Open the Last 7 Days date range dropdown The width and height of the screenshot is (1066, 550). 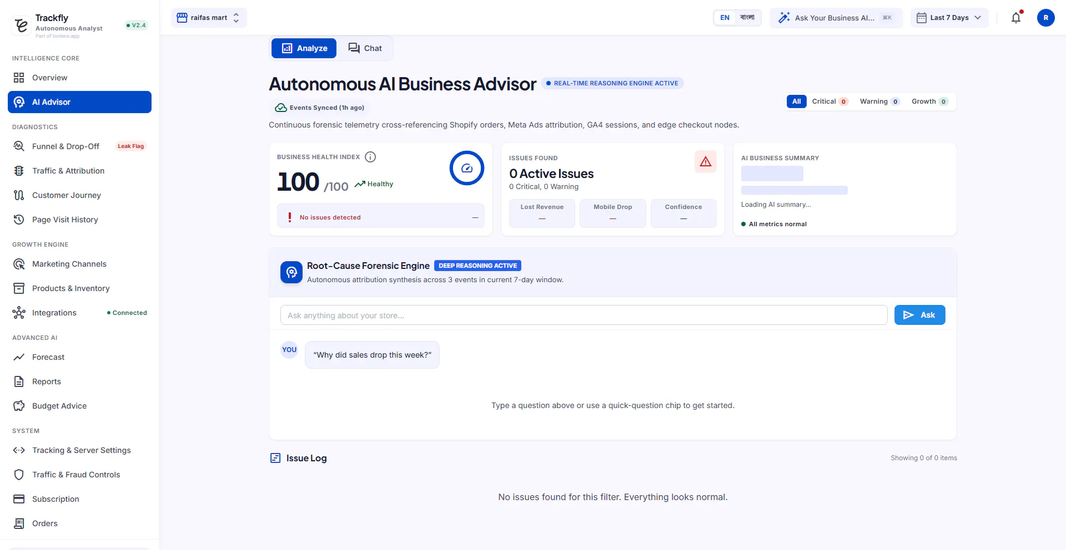[949, 18]
